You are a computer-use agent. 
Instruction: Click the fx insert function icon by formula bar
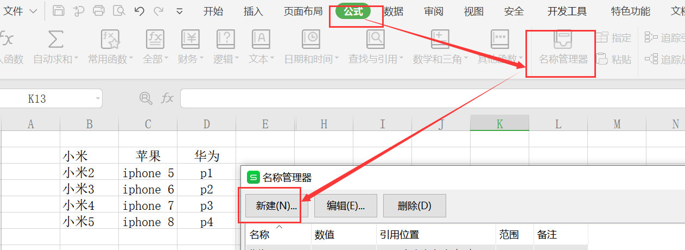[x=167, y=98]
